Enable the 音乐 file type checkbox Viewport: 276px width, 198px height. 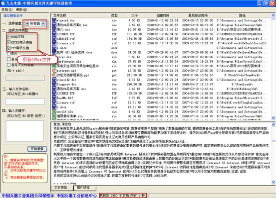pyautogui.click(x=8, y=59)
